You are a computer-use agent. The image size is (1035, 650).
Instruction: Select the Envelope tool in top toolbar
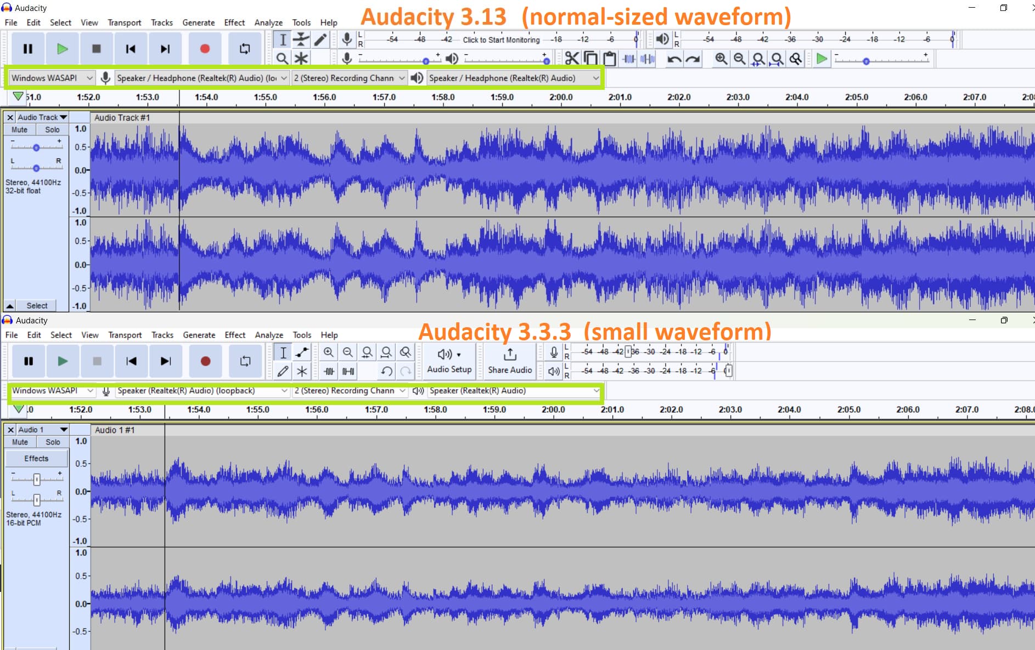[301, 39]
